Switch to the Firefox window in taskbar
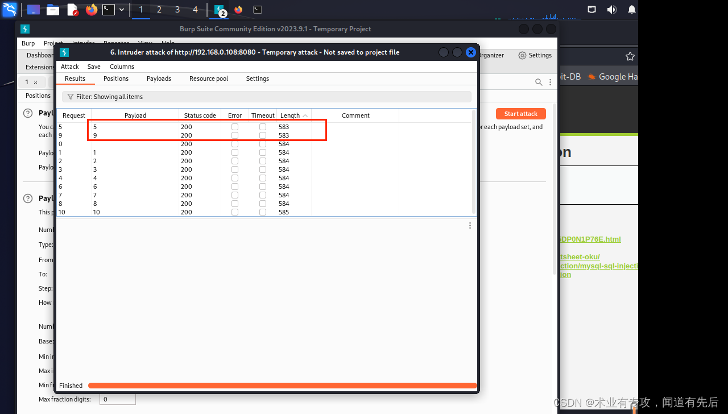 click(x=238, y=10)
